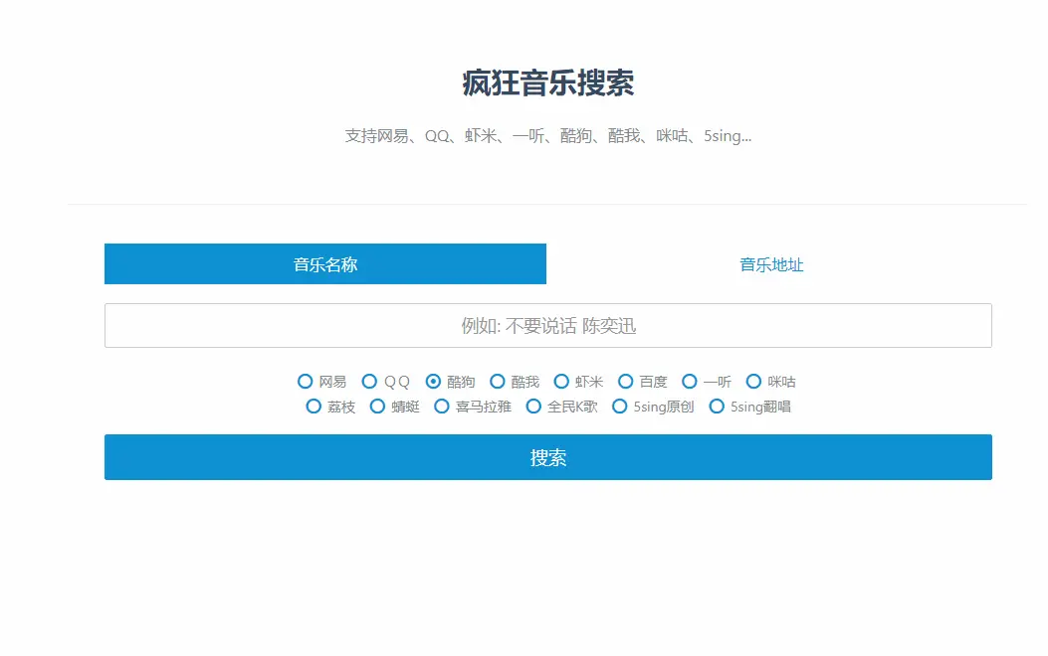Pick 酷我 as the music source
Image resolution: width=1048 pixels, height=656 pixels.
pyautogui.click(x=497, y=381)
